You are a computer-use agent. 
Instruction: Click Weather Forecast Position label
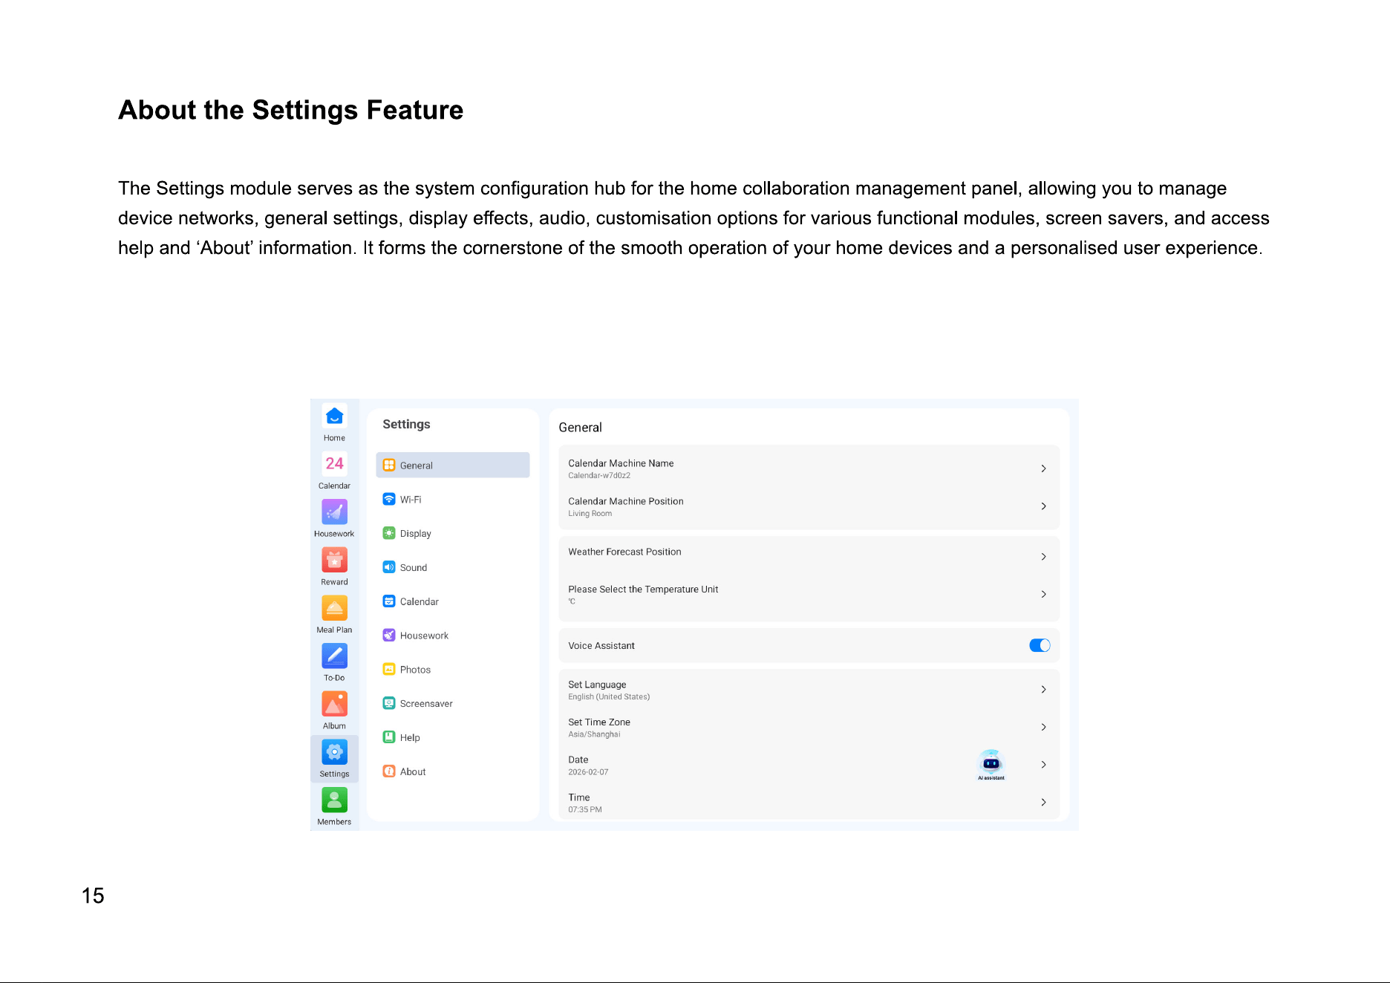pyautogui.click(x=624, y=552)
